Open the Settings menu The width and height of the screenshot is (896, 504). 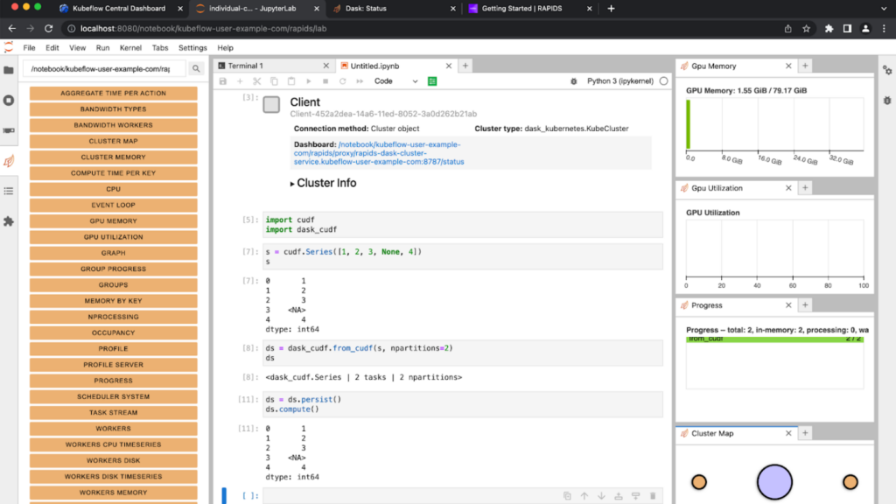point(192,48)
